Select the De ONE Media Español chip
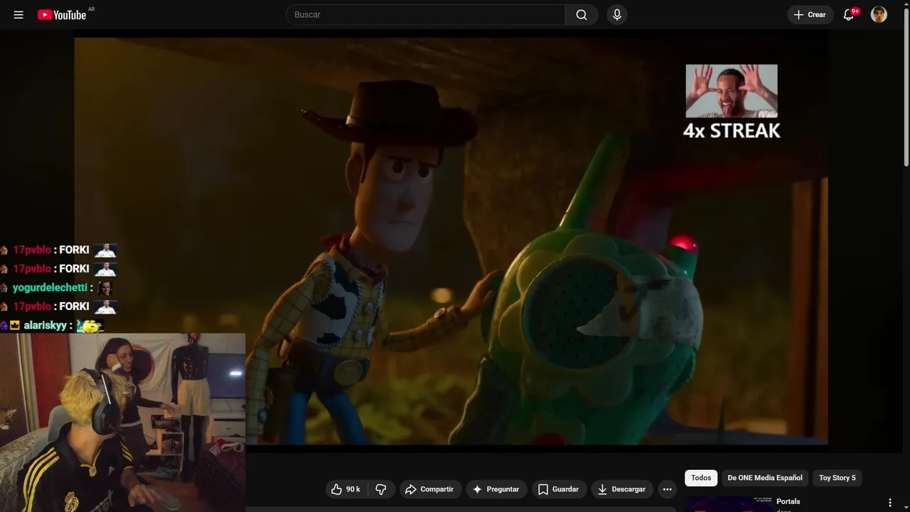This screenshot has height=512, width=910. click(x=765, y=478)
